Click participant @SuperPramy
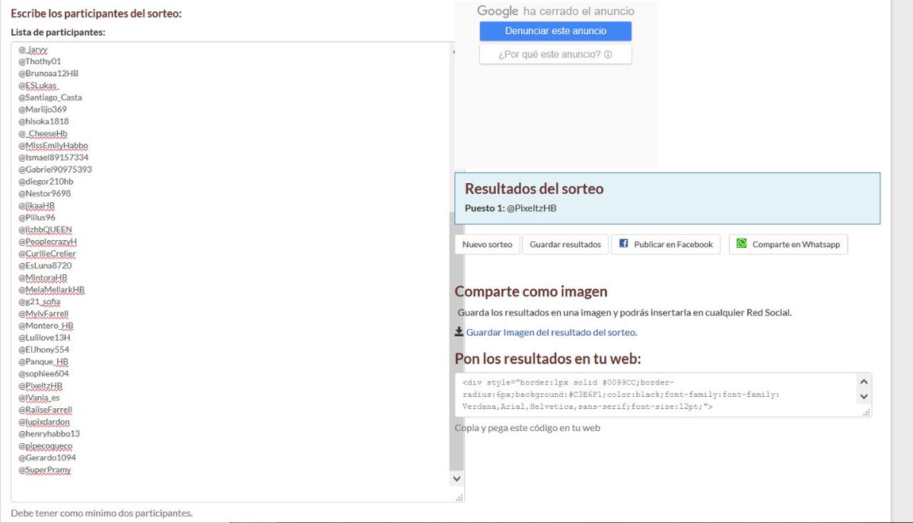 pyautogui.click(x=45, y=470)
